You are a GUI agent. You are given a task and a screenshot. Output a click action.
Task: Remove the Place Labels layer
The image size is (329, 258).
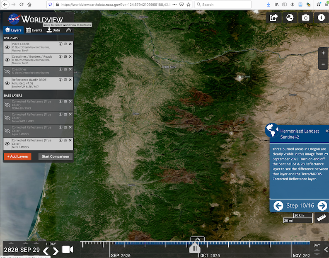coord(70,44)
